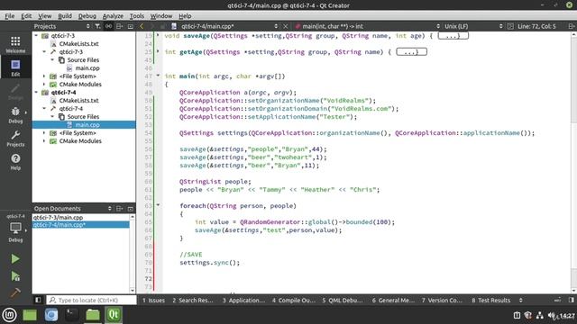Select qt6ci-7-3/main.cpp in Open Documents
This screenshot has height=324, width=577.
(x=80, y=218)
